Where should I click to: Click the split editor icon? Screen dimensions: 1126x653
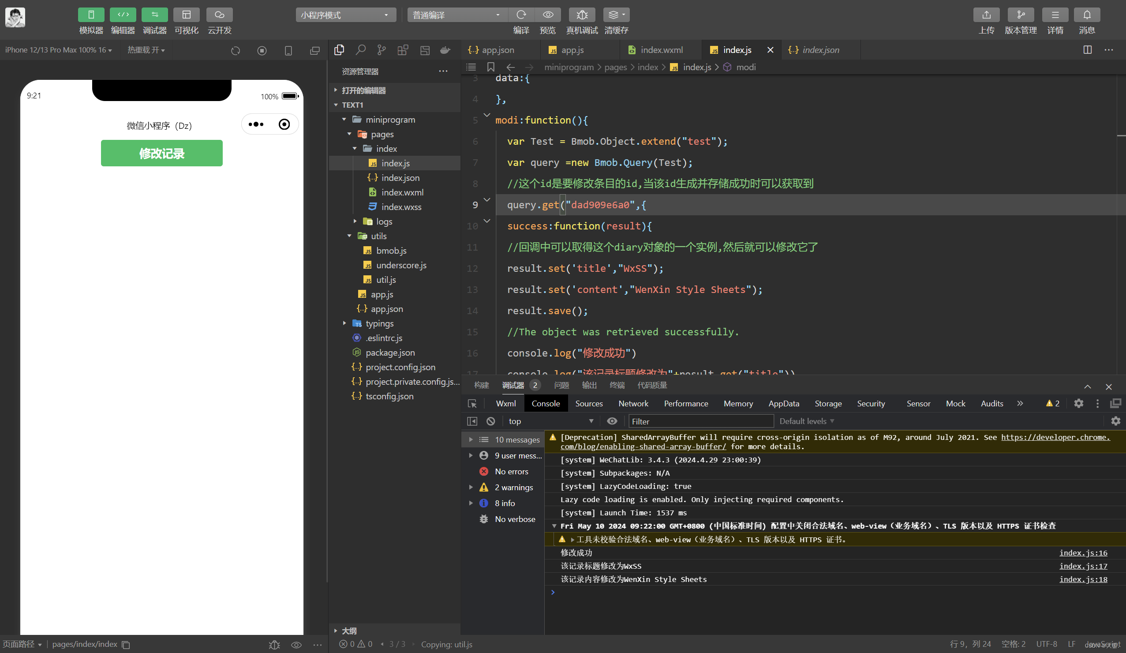1087,50
